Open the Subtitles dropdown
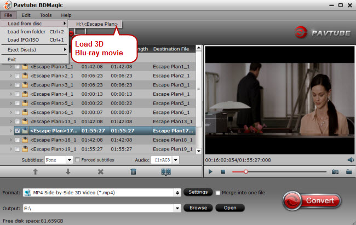This screenshot has height=225, width=356. coord(70,160)
